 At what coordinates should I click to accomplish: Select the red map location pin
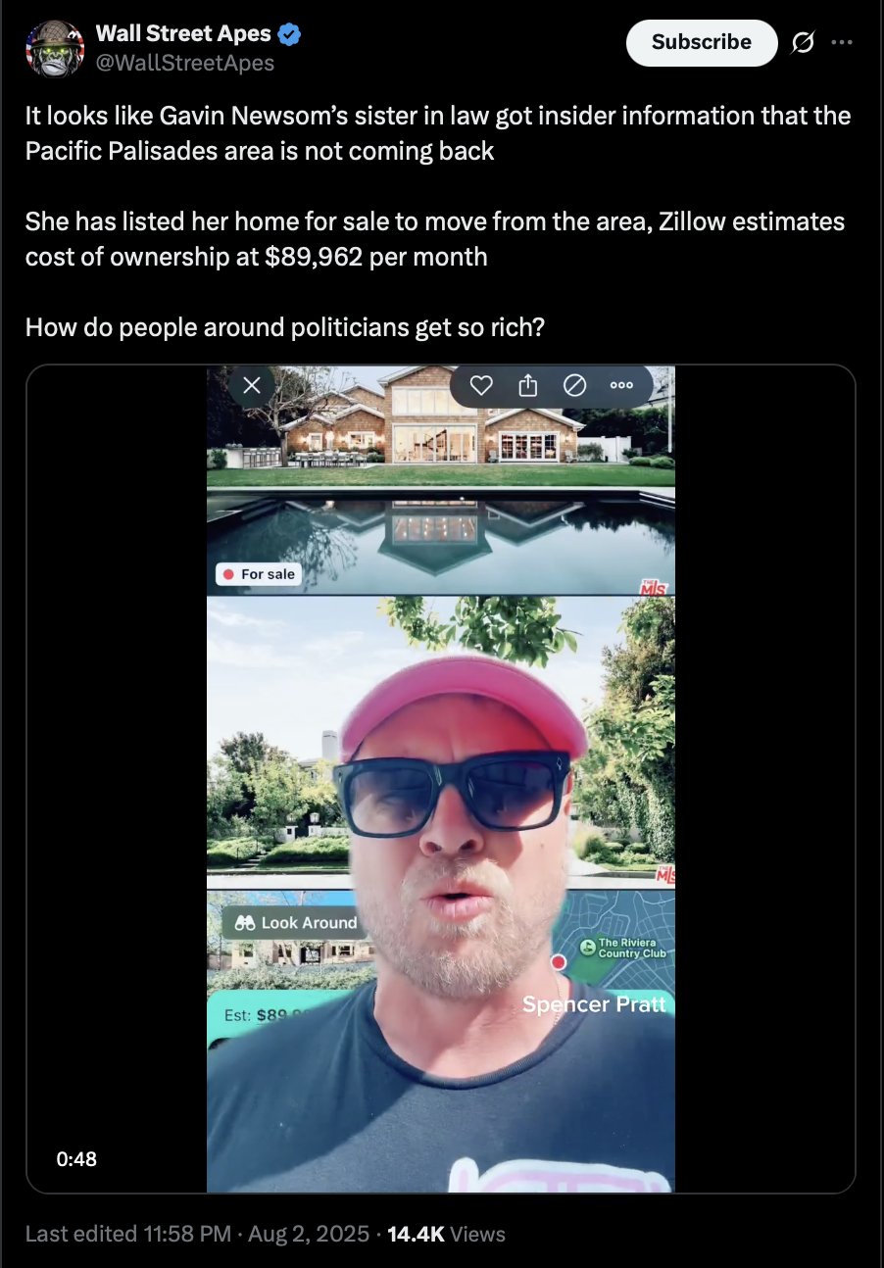tap(559, 962)
